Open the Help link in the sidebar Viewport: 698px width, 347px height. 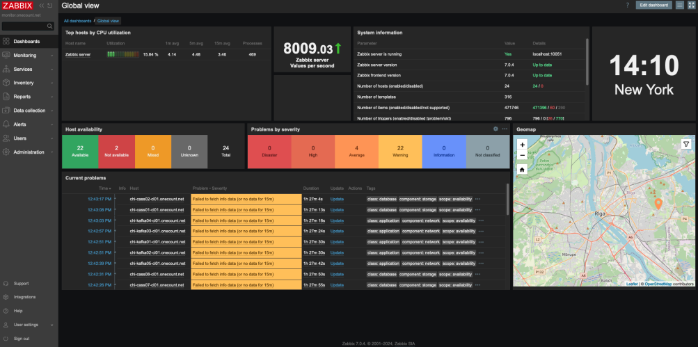pos(18,311)
